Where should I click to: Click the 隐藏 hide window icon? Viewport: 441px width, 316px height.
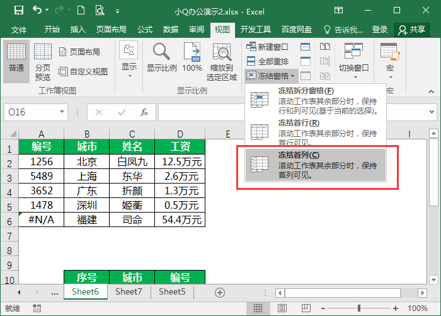(306, 61)
